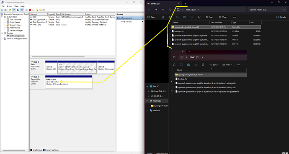
Task: Sort by the File System column header
Action: coord(72,14)
